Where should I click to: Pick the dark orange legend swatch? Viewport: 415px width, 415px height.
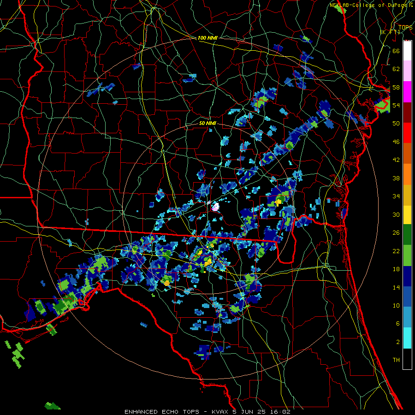(x=407, y=154)
